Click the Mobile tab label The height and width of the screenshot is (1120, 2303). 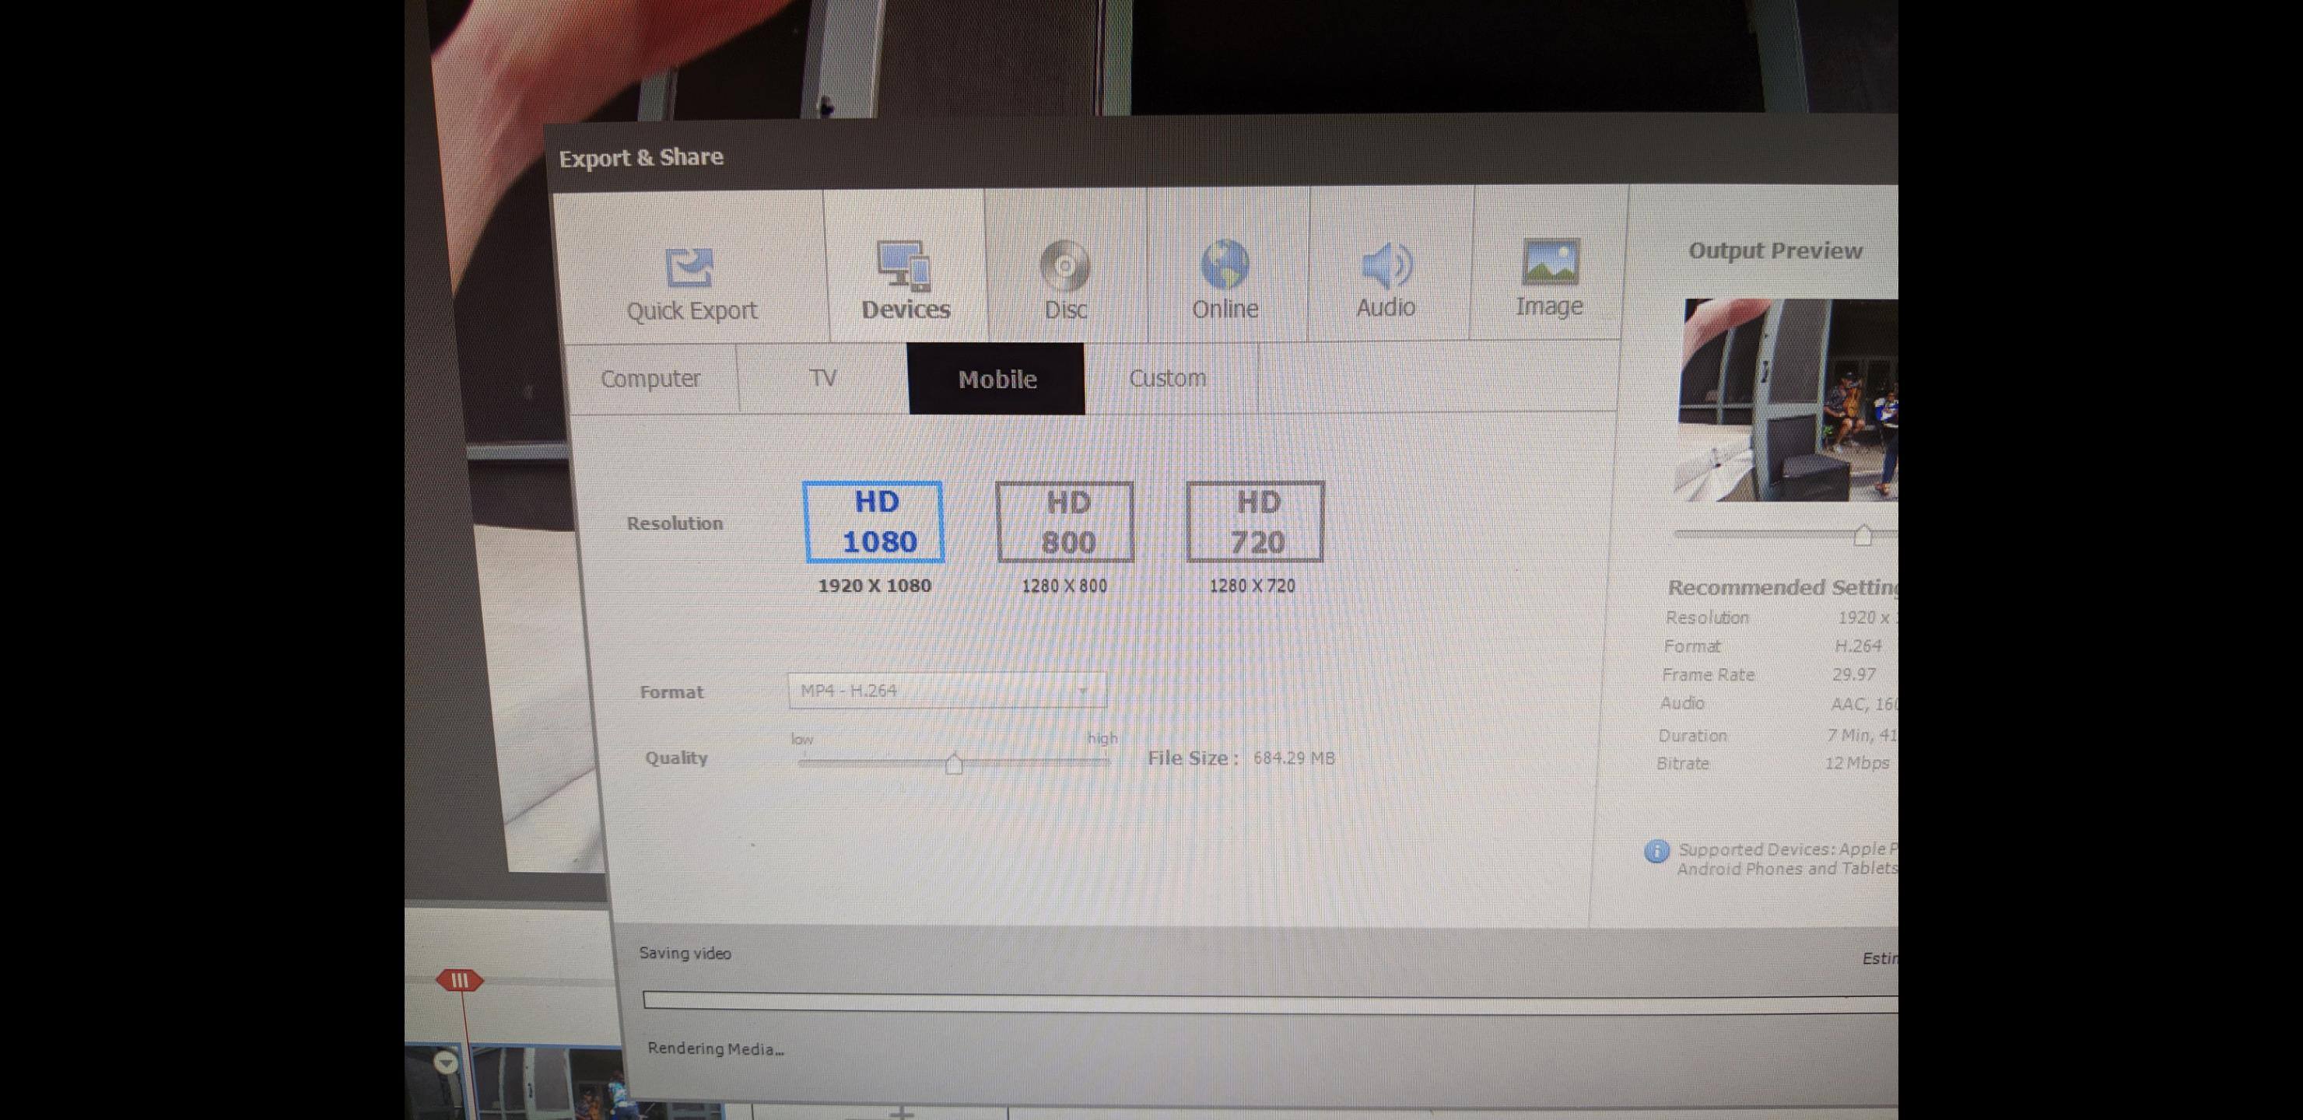click(997, 378)
